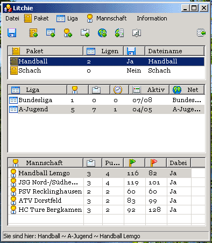
Task: Click the dotted grid toolbar icon
Action: tap(137, 33)
